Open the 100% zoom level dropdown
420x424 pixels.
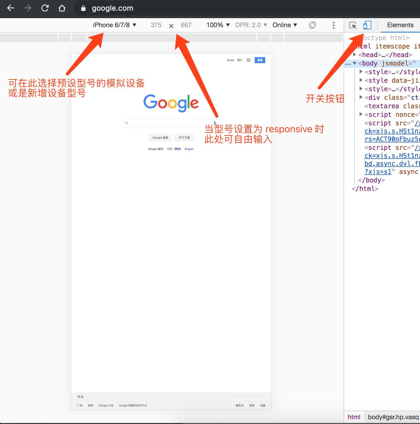(x=218, y=25)
